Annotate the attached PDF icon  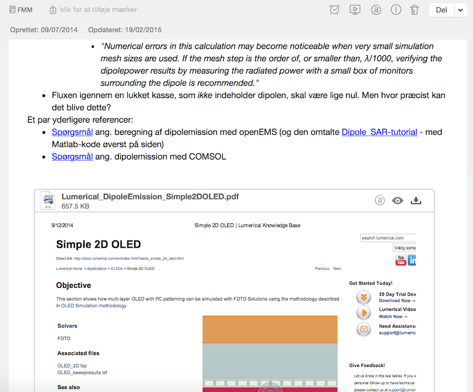tap(380, 200)
